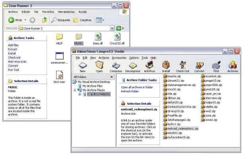The height and width of the screenshot is (155, 243).
Task: Click the Zone Runner 2 address field
Action: [x=64, y=28]
